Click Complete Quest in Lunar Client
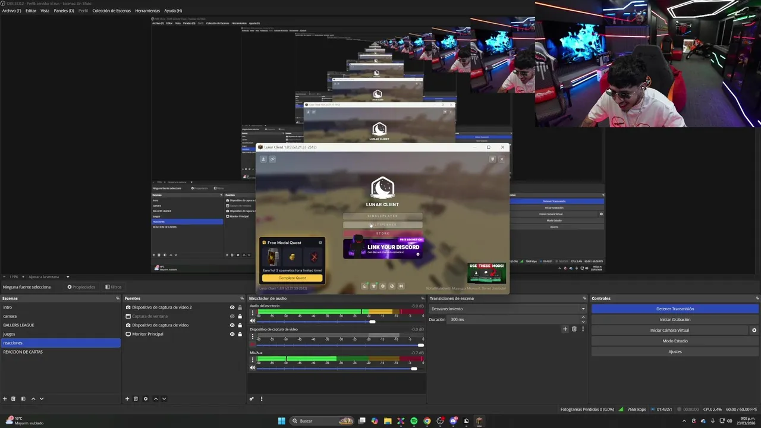The width and height of the screenshot is (761, 428). click(x=292, y=278)
